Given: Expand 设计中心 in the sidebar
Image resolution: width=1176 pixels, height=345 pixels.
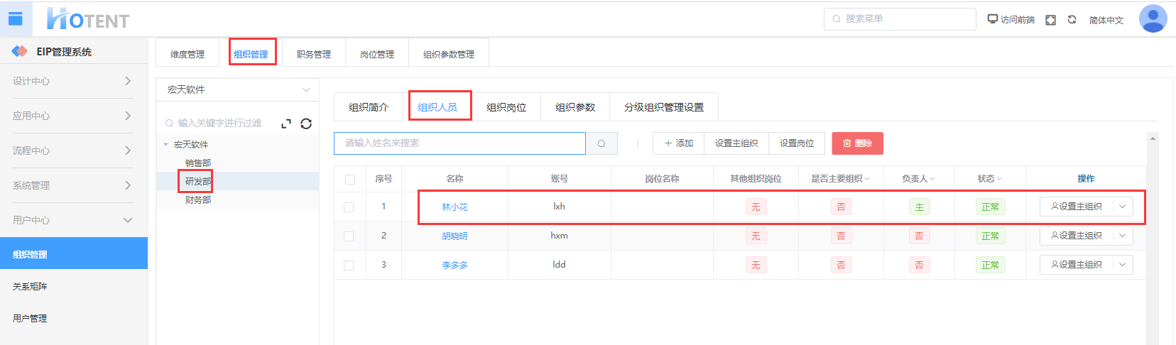Looking at the screenshot, I should (74, 81).
